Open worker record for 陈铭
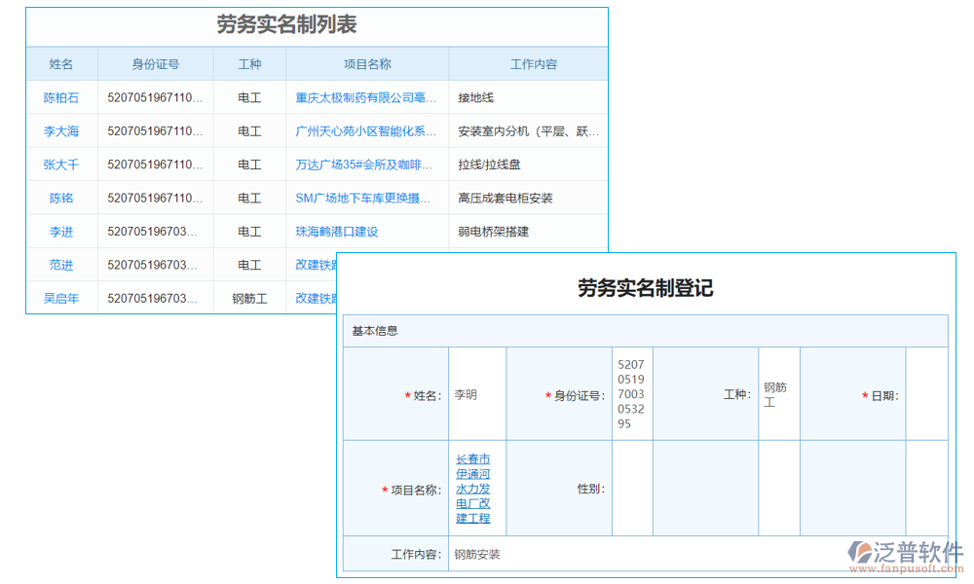 [x=61, y=198]
